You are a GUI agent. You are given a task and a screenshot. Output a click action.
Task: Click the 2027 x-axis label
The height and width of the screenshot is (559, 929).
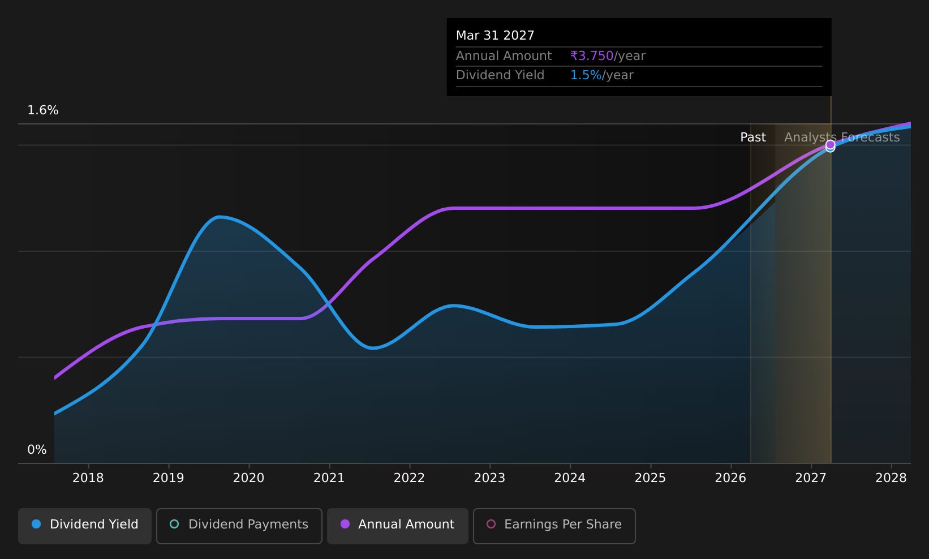coord(811,478)
